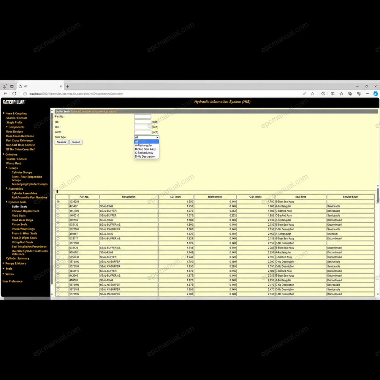The height and width of the screenshot is (380, 380).
Task: Toggle browser split screen view
Action: [332, 93]
